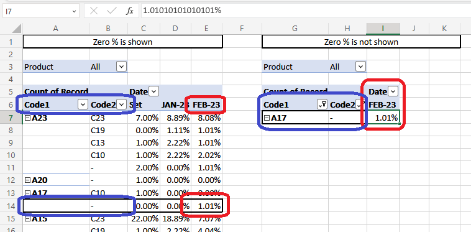Open the Name Box dropdown arrow

(74, 11)
